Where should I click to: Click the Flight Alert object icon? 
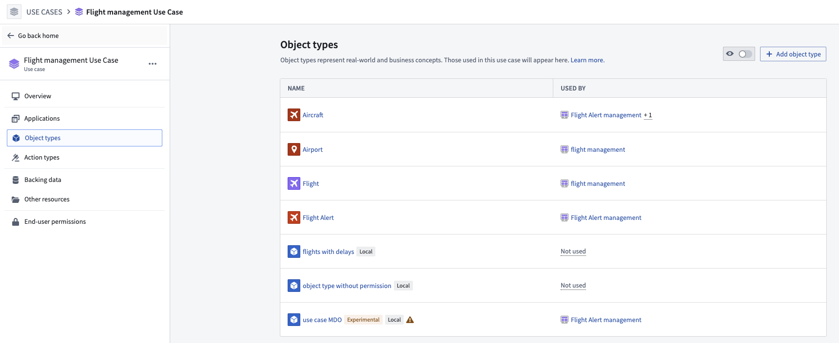tap(293, 217)
